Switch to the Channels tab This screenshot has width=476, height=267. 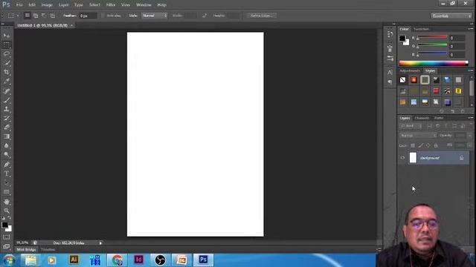coord(422,118)
